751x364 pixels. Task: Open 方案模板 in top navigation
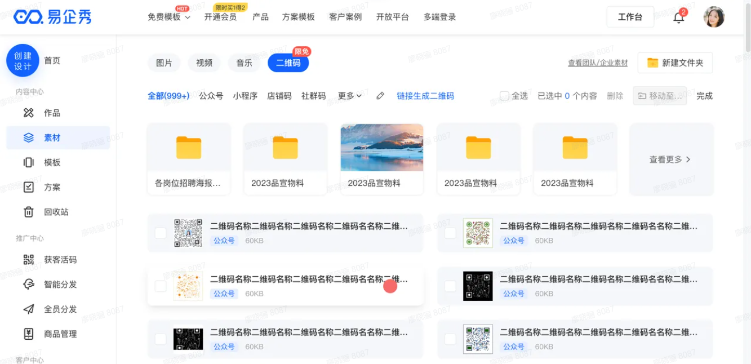coord(299,17)
